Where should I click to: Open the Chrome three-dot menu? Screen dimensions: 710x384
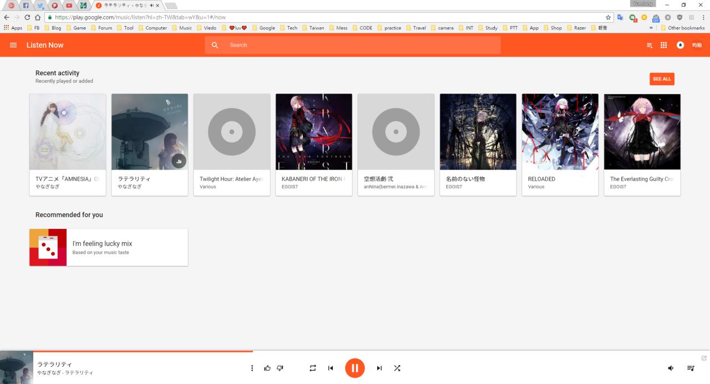[x=703, y=17]
